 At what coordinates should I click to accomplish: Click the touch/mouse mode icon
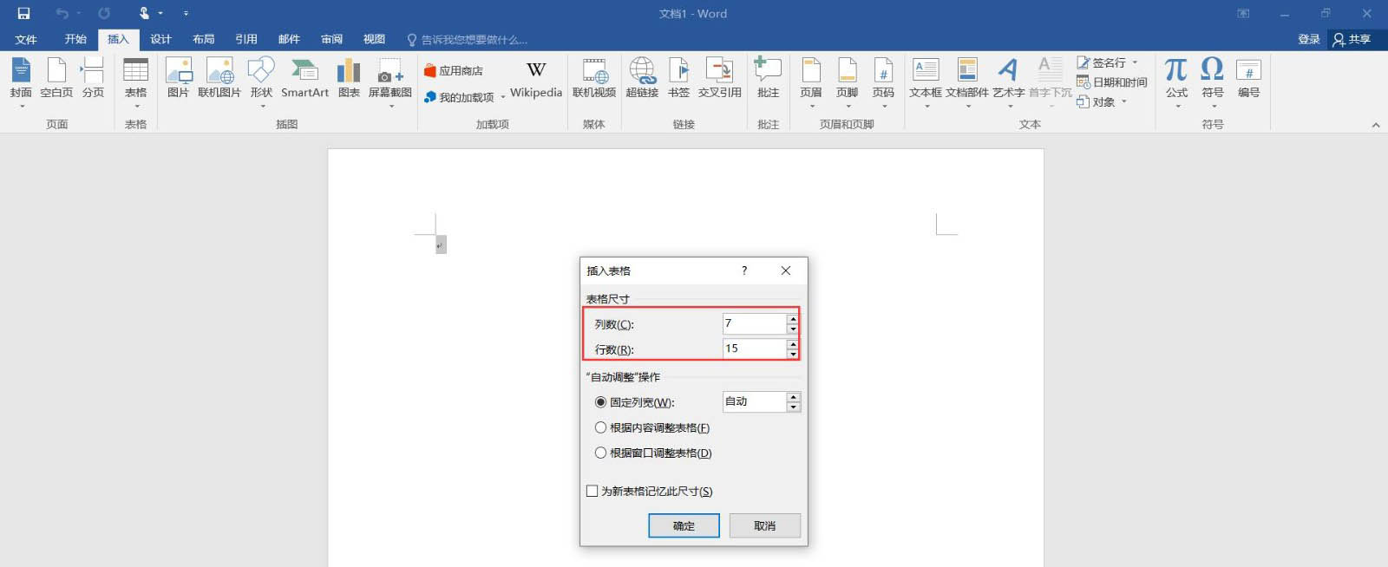pos(145,13)
